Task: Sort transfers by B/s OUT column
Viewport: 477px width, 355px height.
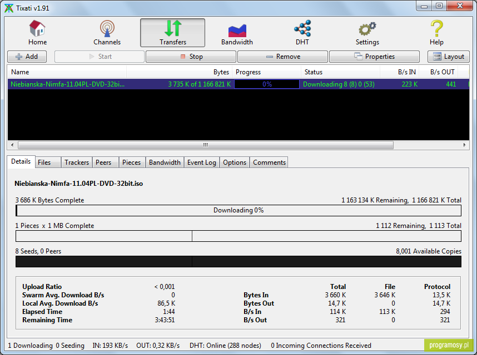Action: (x=439, y=72)
